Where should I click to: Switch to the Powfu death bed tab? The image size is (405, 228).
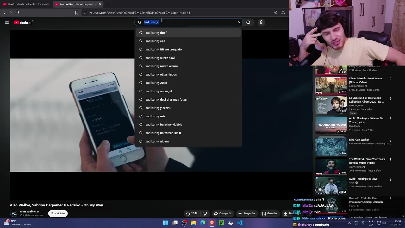(26, 4)
